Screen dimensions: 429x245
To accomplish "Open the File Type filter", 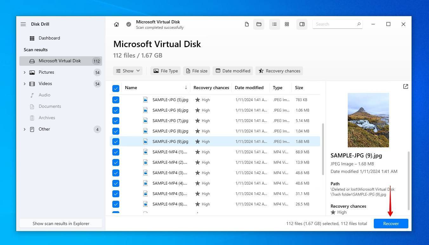I will (165, 71).
